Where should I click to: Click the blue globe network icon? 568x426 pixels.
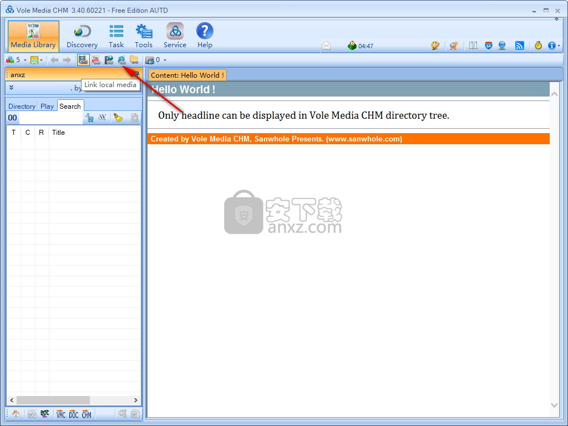click(502, 45)
